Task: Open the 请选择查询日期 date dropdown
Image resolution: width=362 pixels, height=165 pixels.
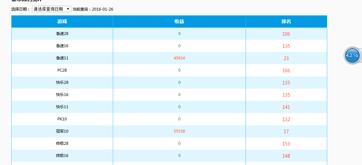Action: tap(52, 9)
